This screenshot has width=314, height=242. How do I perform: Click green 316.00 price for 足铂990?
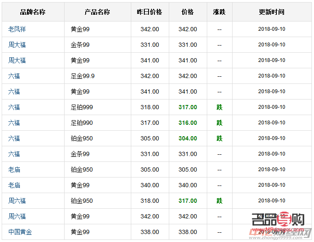pyautogui.click(x=188, y=123)
